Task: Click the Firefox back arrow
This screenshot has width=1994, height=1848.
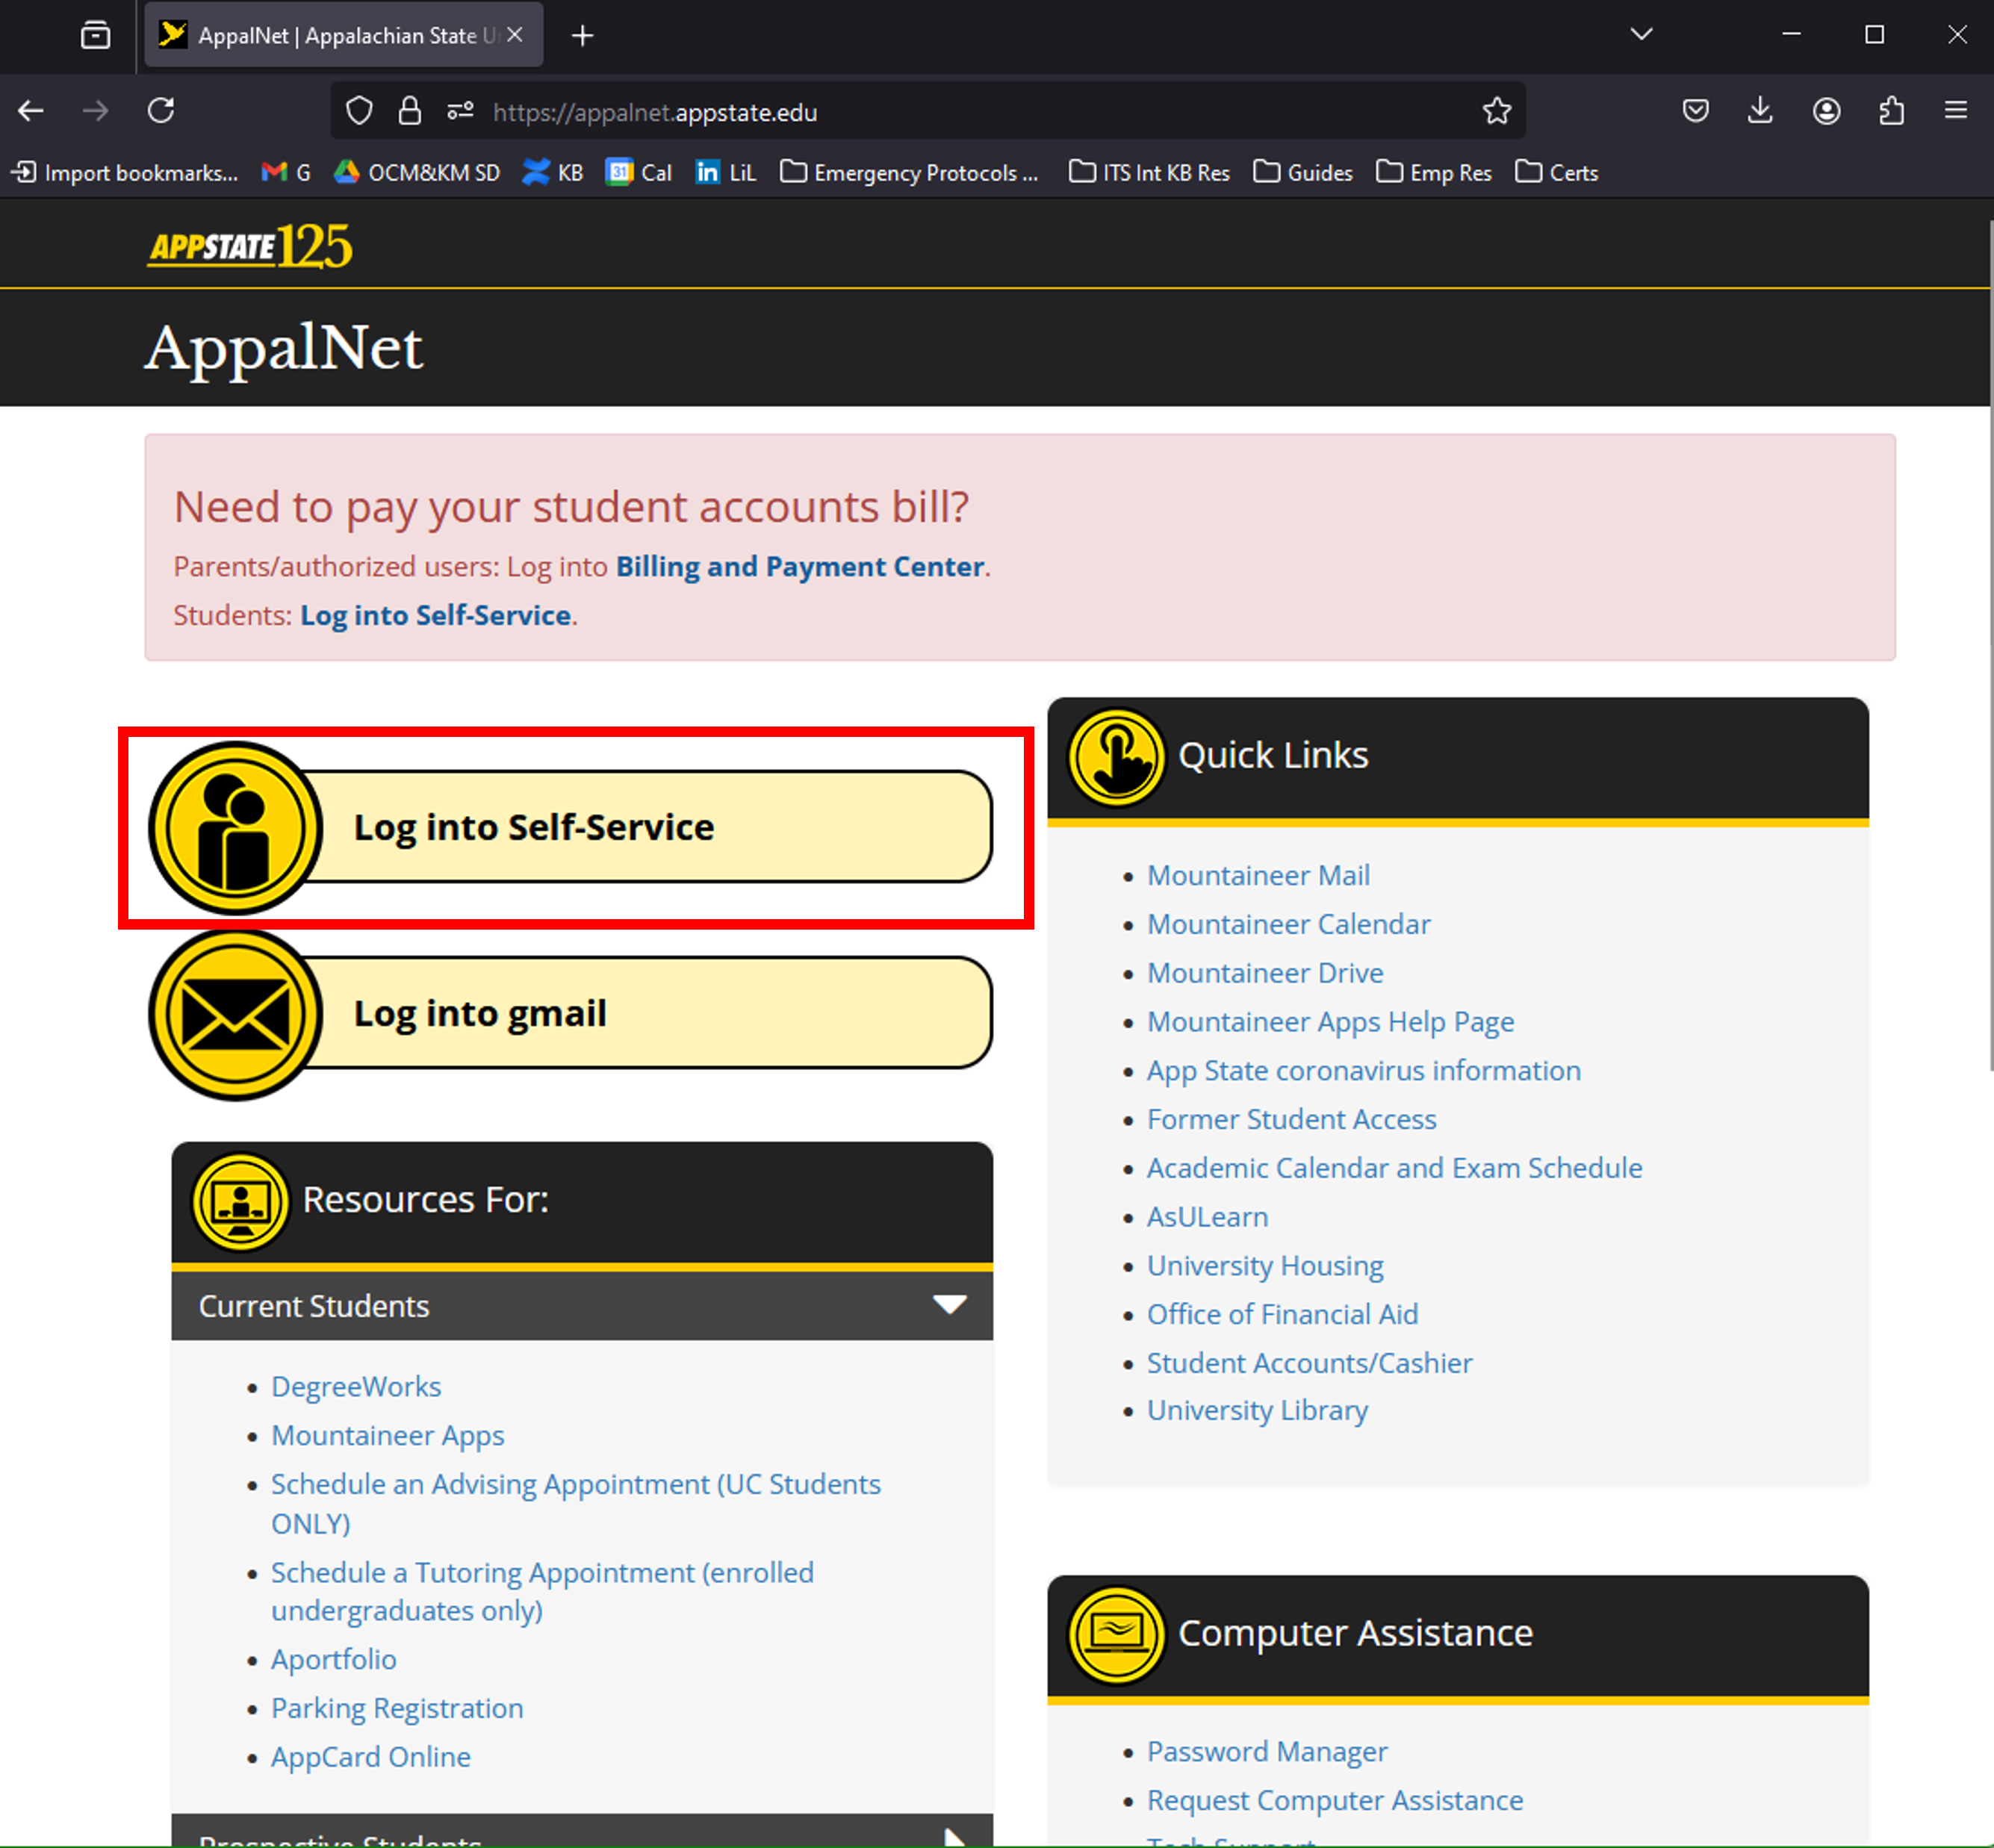Action: (31, 111)
